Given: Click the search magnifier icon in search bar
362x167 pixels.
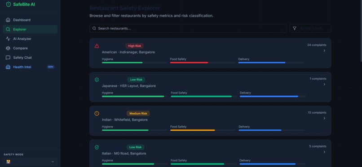Looking at the screenshot, I should [x=94, y=29].
